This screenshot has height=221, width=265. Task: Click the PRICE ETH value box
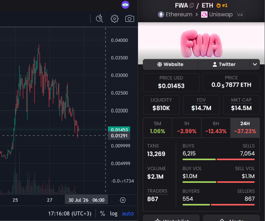[x=231, y=82]
